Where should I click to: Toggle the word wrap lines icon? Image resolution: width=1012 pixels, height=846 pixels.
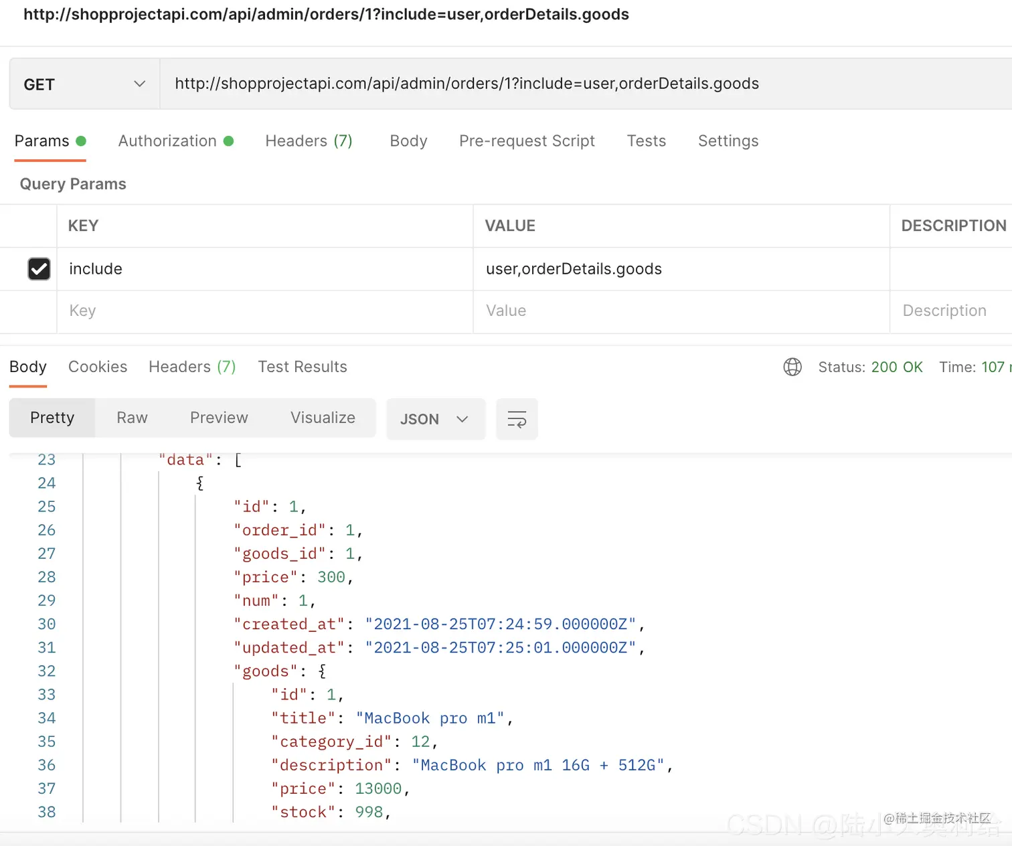click(517, 419)
